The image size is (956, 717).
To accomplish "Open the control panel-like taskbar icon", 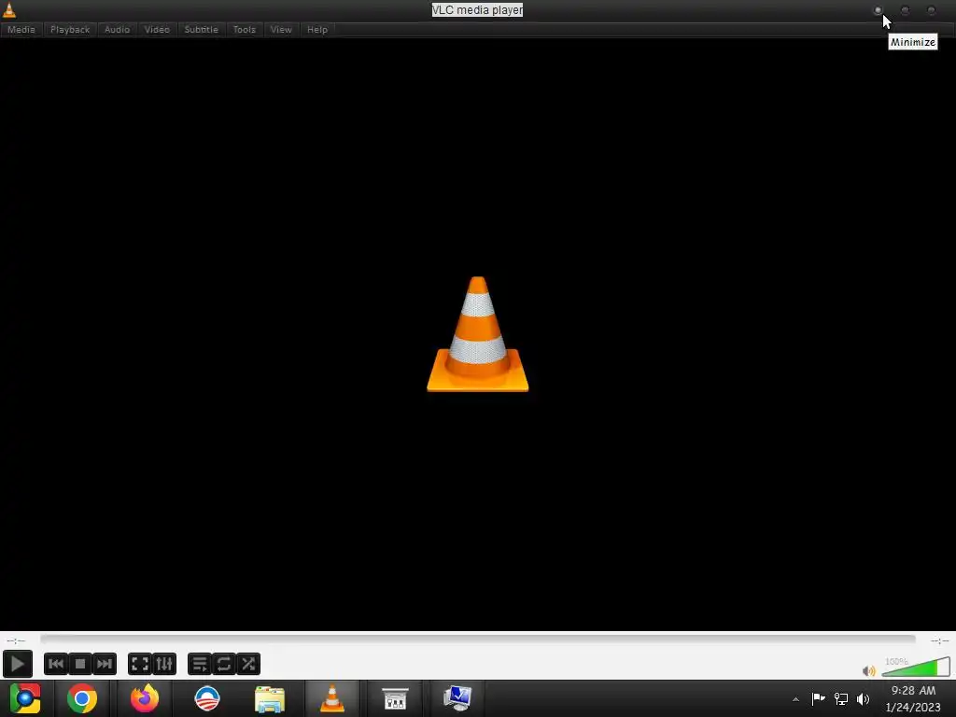I will click(x=395, y=698).
